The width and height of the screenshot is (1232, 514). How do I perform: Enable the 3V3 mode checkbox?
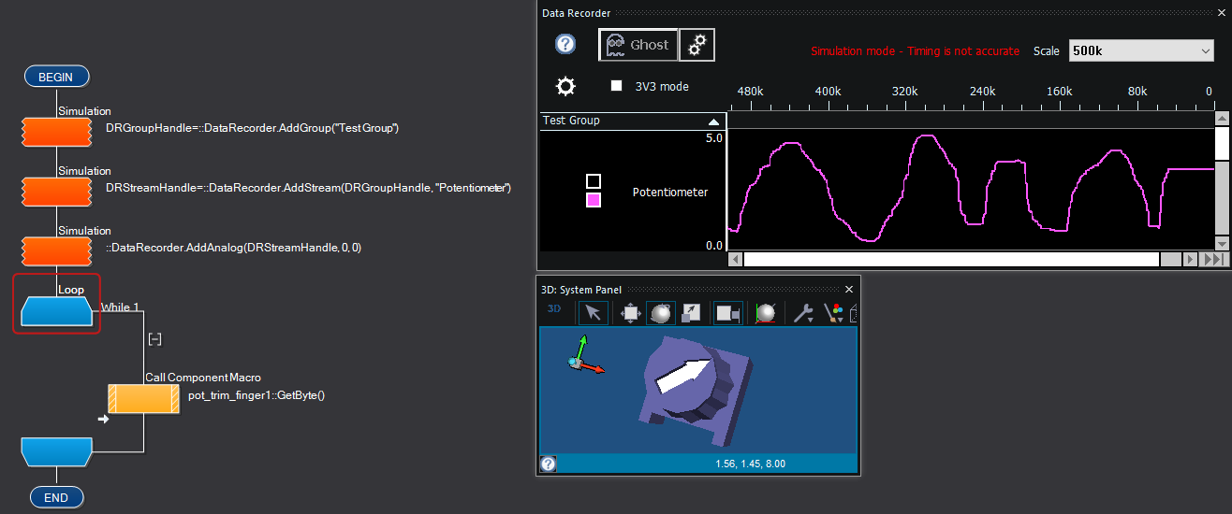[x=616, y=86]
